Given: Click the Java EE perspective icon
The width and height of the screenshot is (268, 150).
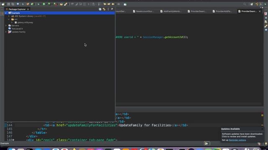Looking at the screenshot, I should (x=257, y=4).
